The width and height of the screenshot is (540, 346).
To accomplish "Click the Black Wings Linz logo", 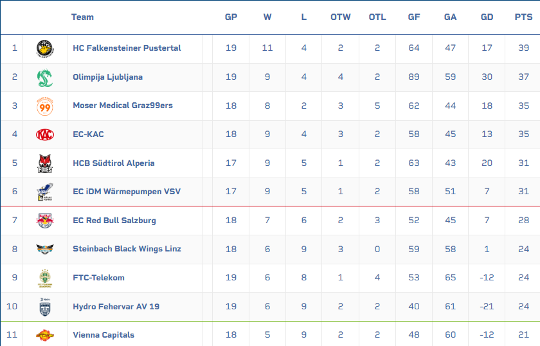I will click(44, 249).
